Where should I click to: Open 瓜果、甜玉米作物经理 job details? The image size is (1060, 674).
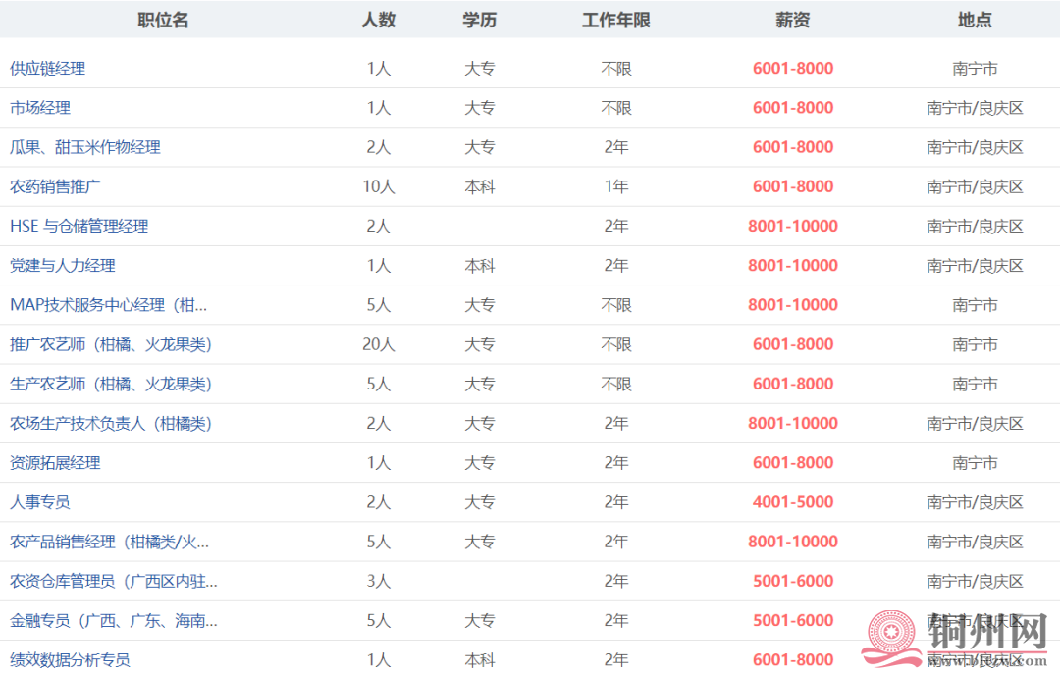(85, 147)
